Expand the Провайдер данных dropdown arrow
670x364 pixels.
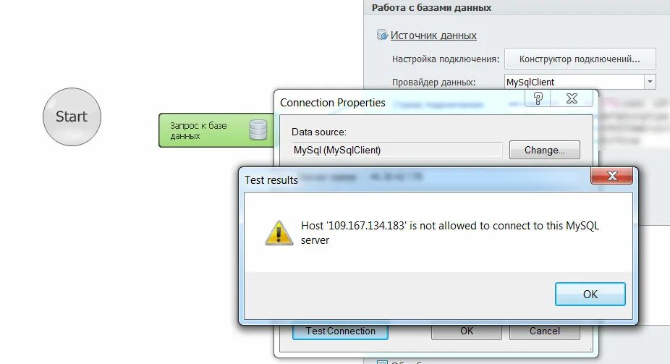pyautogui.click(x=650, y=82)
